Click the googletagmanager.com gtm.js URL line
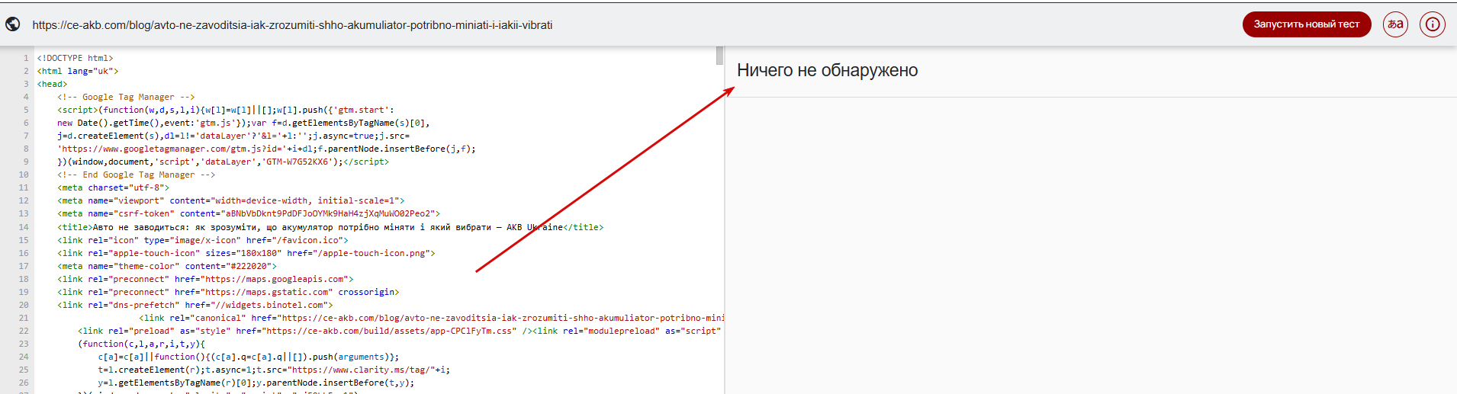 pos(266,149)
